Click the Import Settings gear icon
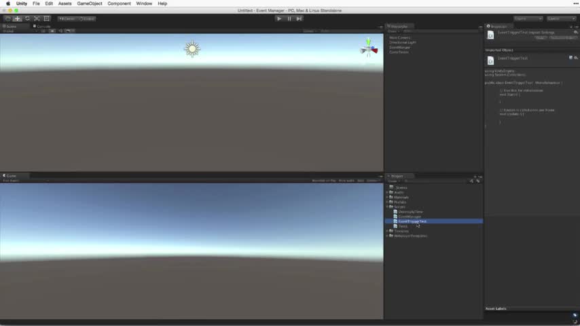Image resolution: width=580 pixels, height=326 pixels. [575, 33]
